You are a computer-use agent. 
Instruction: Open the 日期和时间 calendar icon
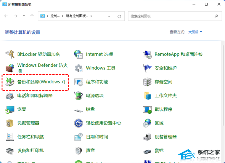[78, 137]
